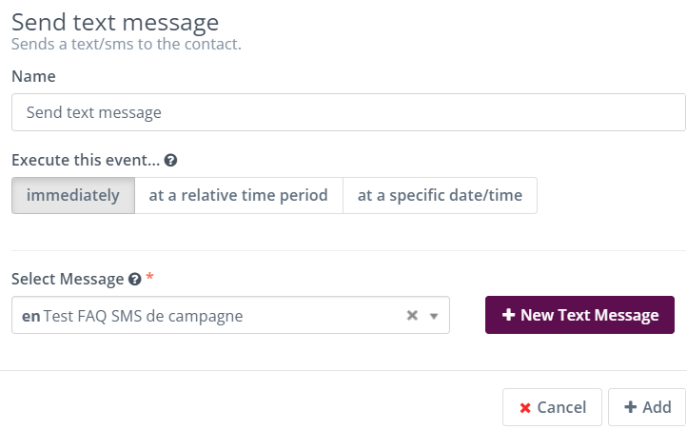Click the red x icon on Cancel
This screenshot has height=430, width=687.
(525, 408)
